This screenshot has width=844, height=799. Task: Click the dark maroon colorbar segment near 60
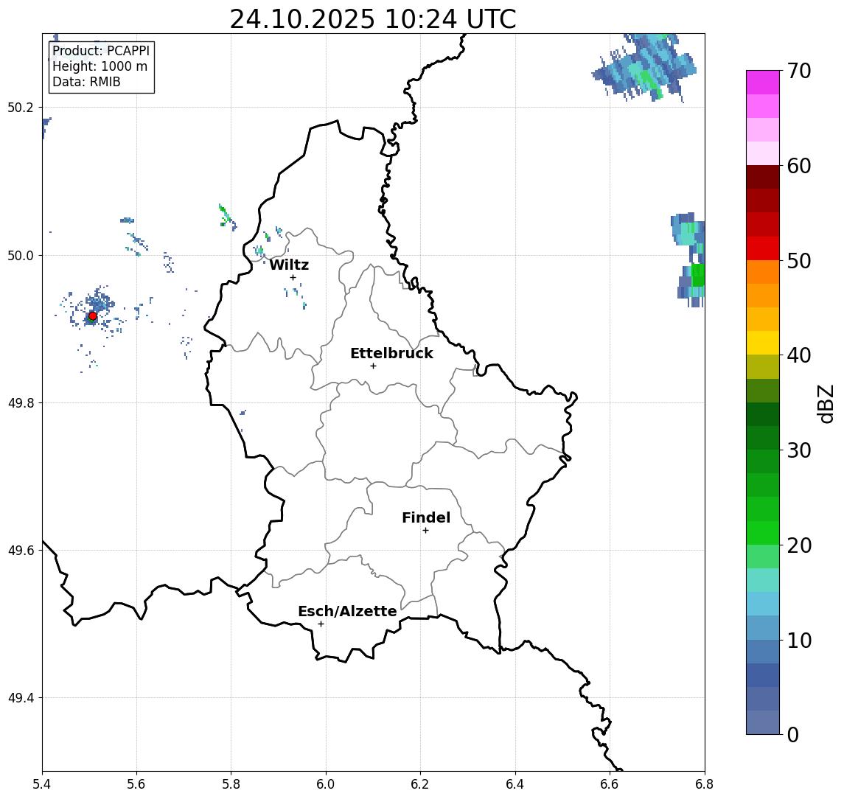click(763, 177)
